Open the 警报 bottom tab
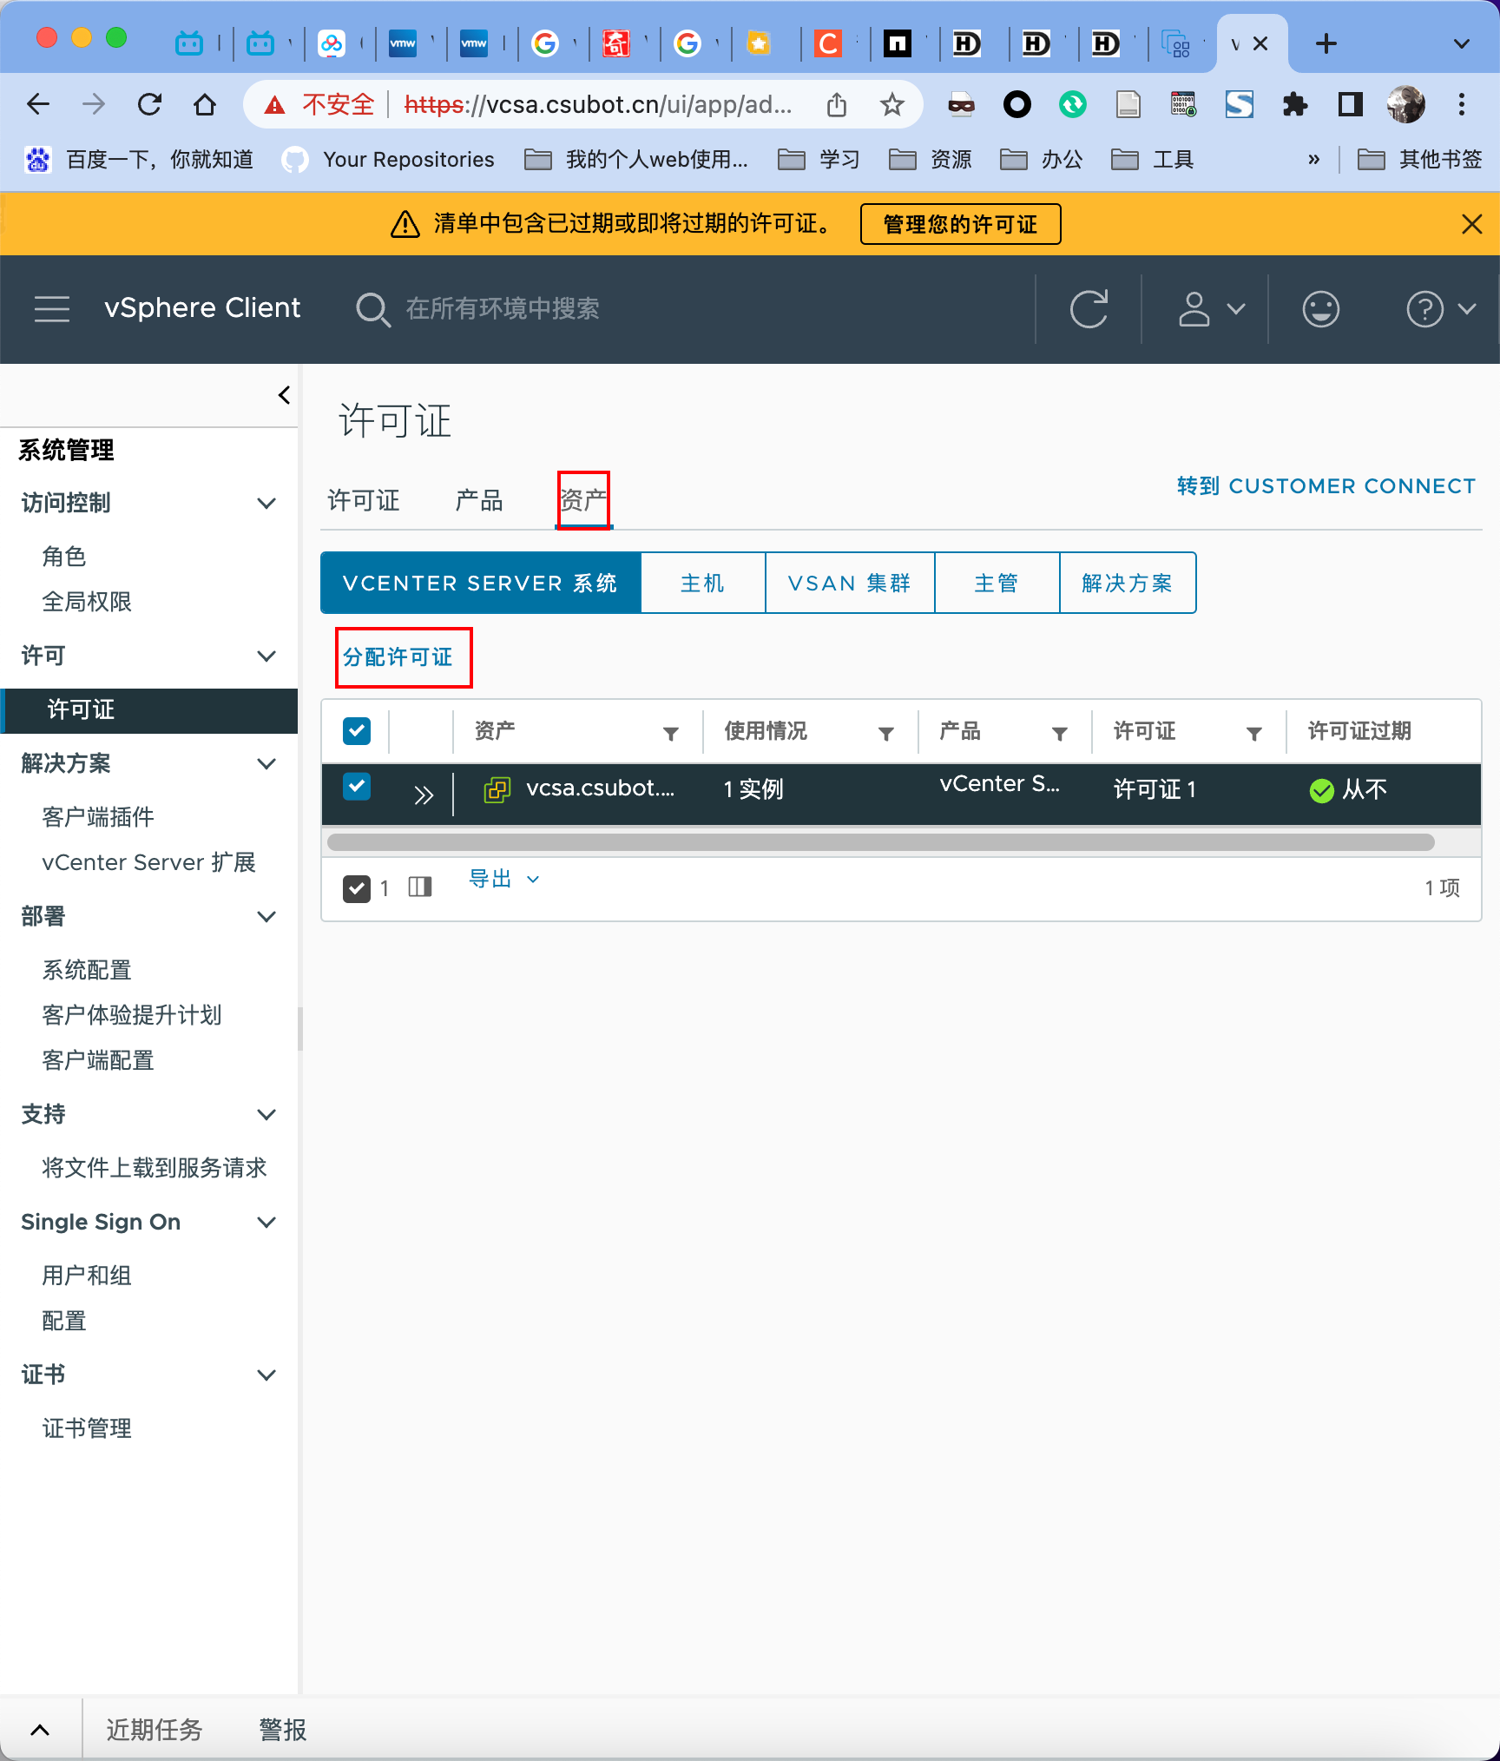The height and width of the screenshot is (1761, 1500). pyautogui.click(x=283, y=1730)
